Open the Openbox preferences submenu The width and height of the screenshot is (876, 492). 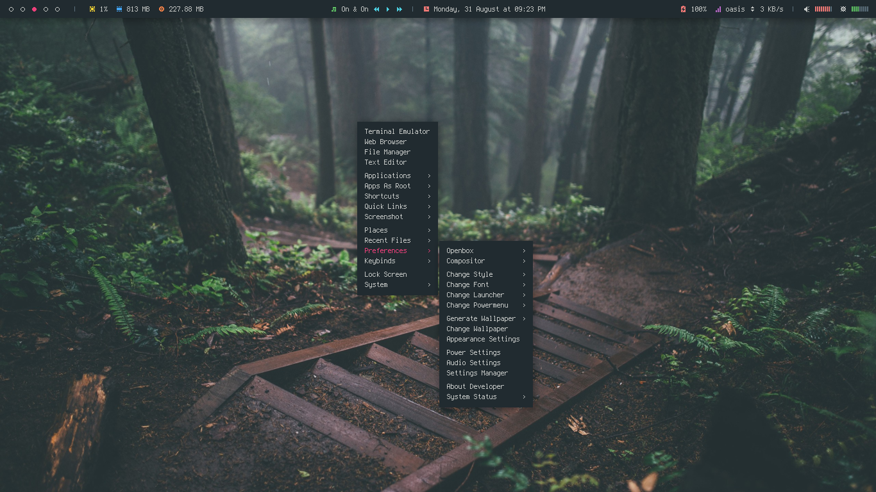coord(486,250)
